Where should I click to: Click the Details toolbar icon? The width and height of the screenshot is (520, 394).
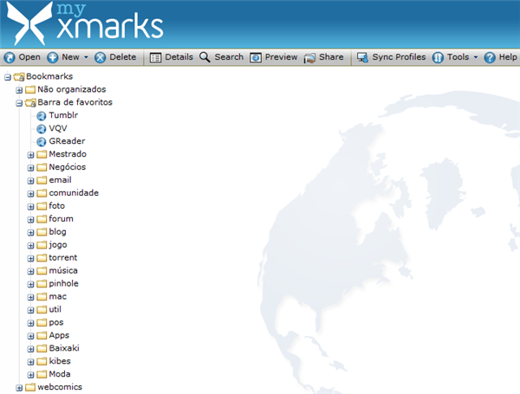(x=155, y=58)
